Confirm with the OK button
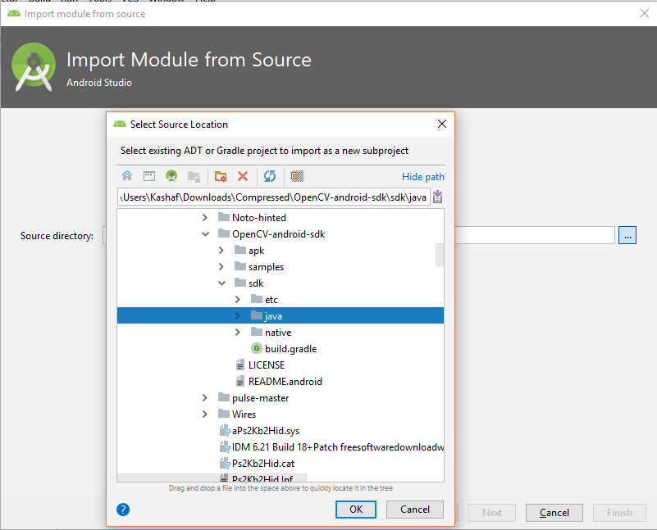 click(356, 509)
